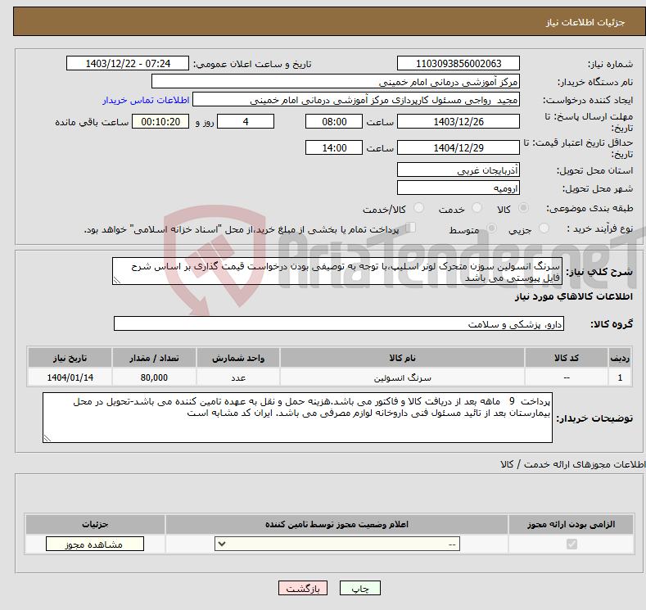Select the جزیی purchase type radio

click(x=544, y=228)
